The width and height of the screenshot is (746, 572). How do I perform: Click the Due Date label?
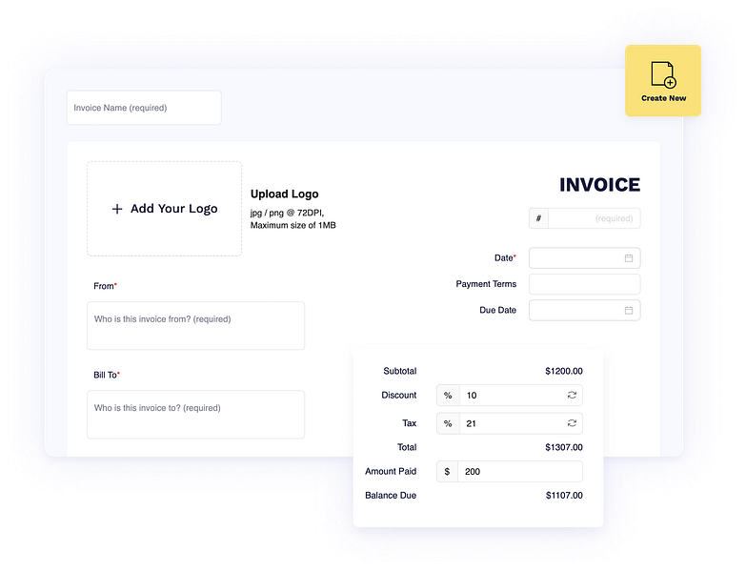point(497,310)
